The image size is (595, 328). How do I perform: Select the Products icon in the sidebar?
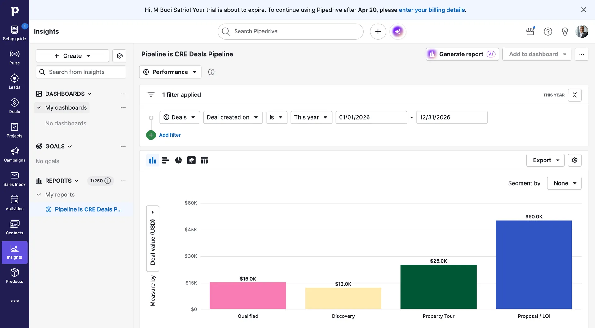14,275
